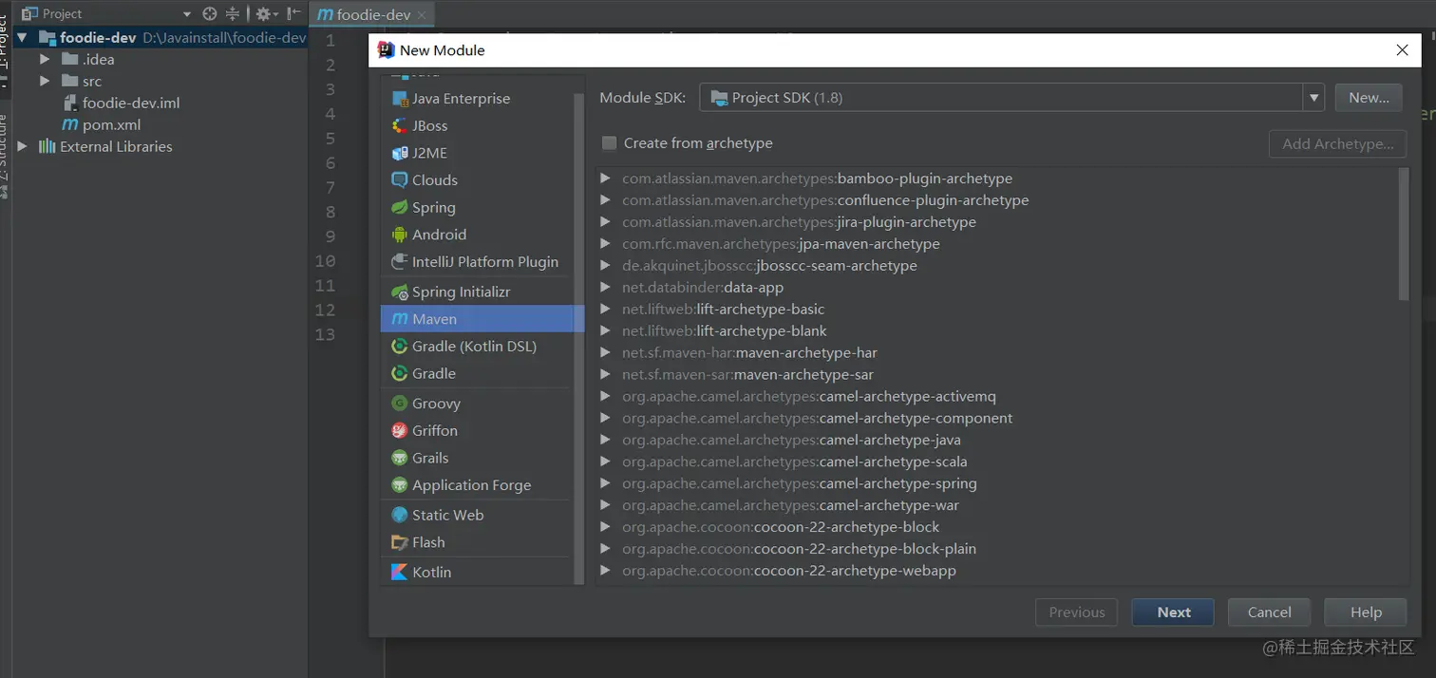Click the Previous button
Image resolution: width=1436 pixels, height=678 pixels.
(1076, 612)
